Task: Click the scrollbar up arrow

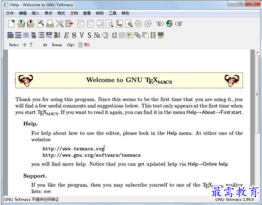Action: pos(257,52)
